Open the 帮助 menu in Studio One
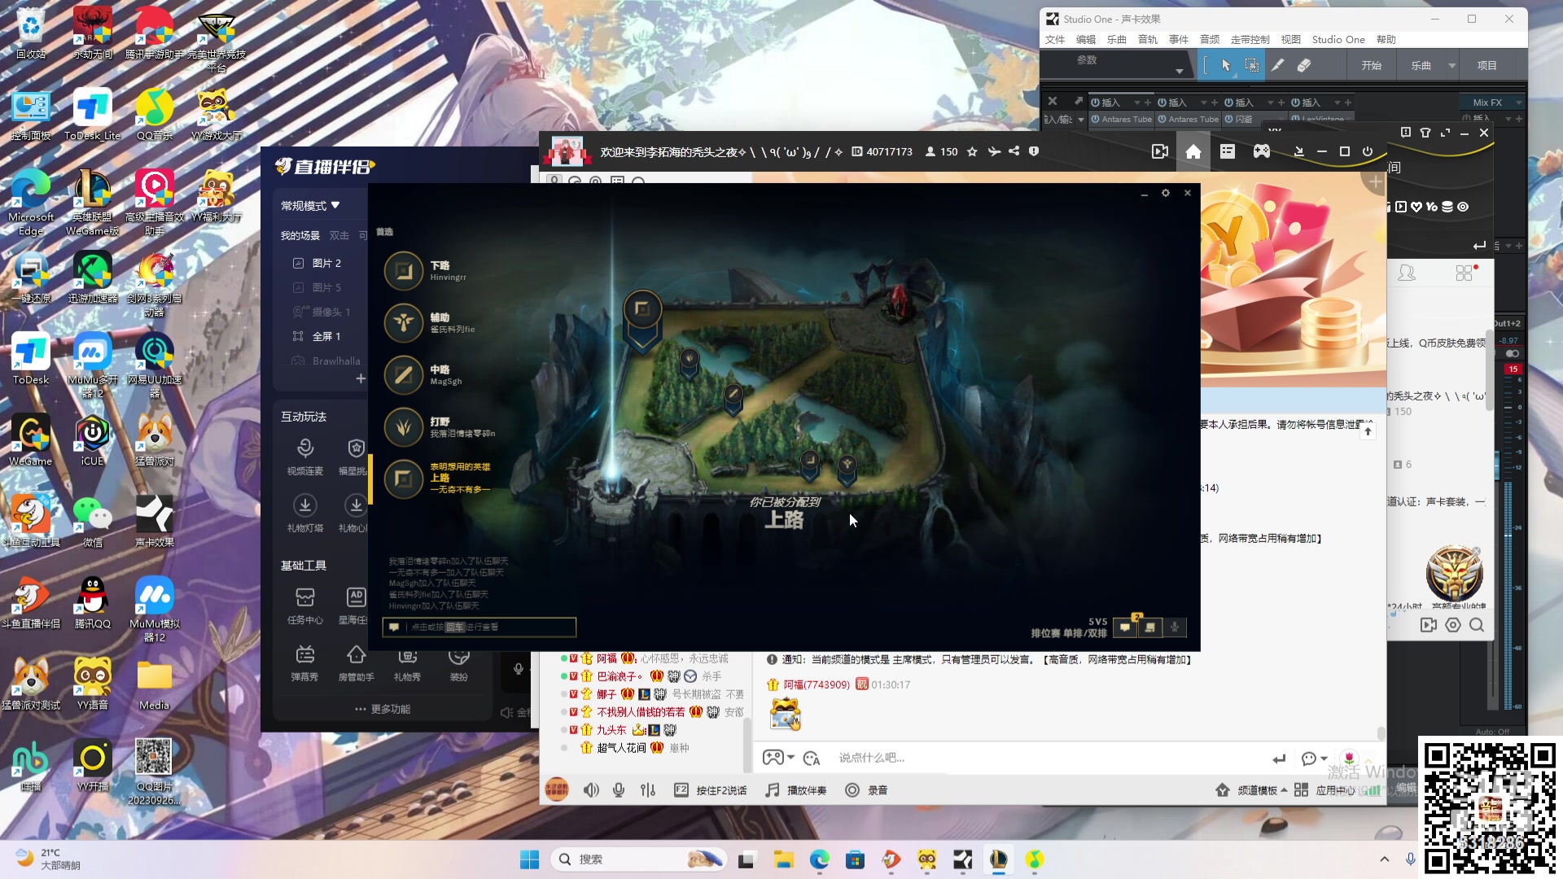This screenshot has width=1563, height=879. click(1386, 39)
